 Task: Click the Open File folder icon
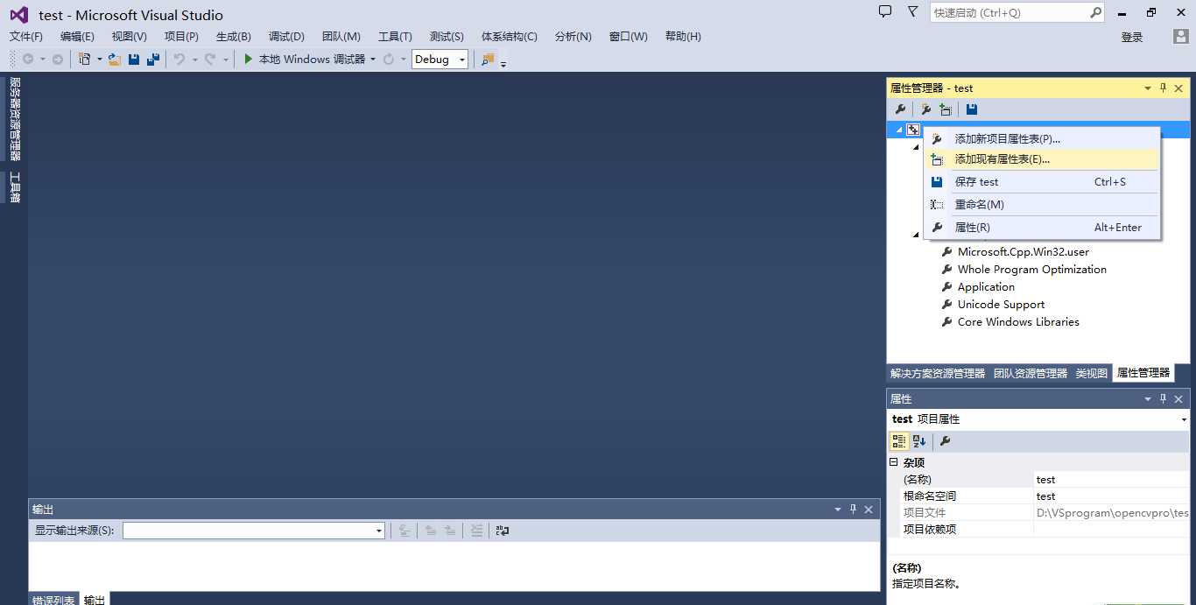(x=115, y=59)
